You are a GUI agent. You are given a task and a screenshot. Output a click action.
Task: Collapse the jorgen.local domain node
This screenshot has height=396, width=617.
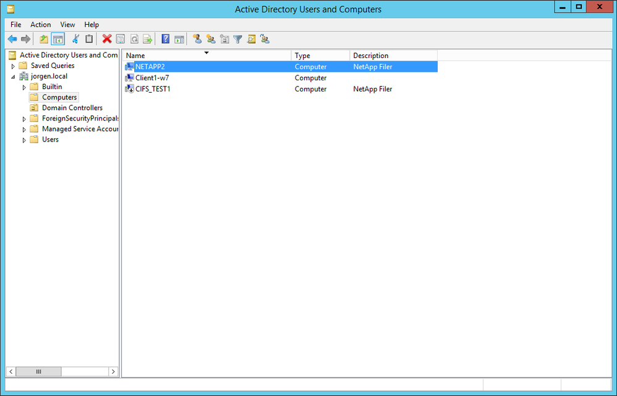pos(13,77)
